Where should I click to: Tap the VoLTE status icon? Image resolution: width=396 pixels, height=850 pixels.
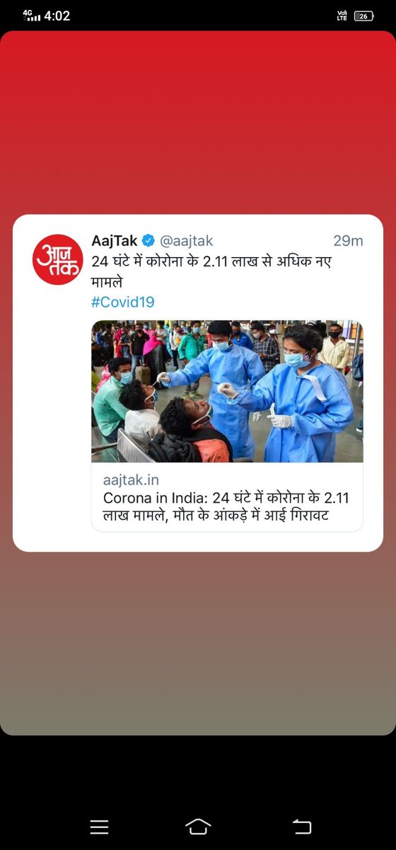click(x=342, y=16)
